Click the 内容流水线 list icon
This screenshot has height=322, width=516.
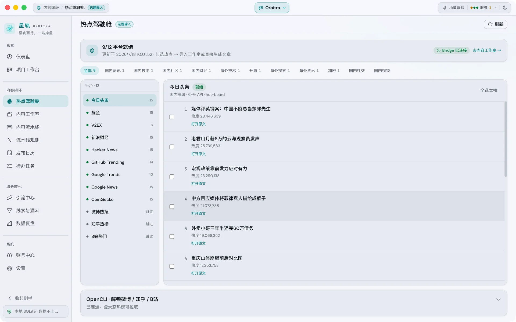pos(9,127)
